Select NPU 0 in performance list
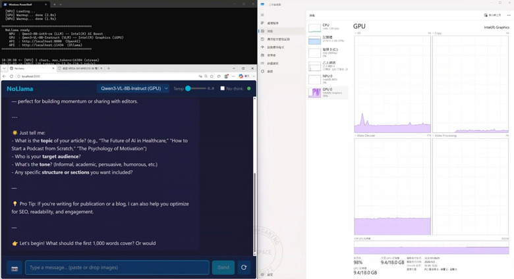The width and height of the screenshot is (514, 279). click(328, 79)
